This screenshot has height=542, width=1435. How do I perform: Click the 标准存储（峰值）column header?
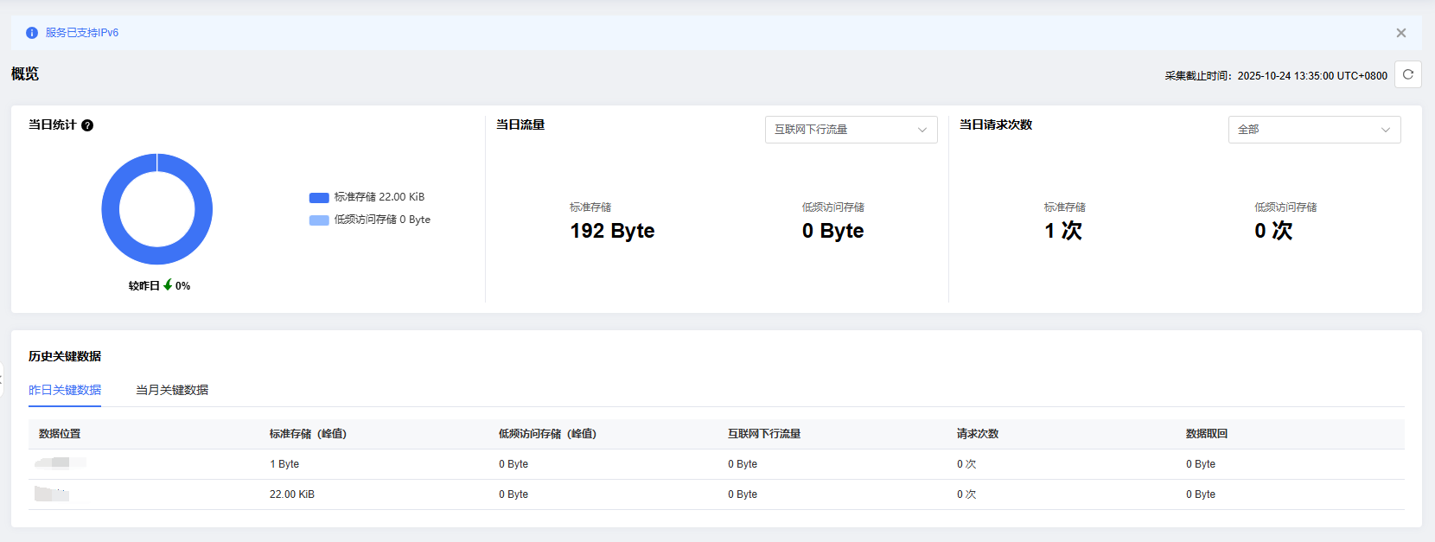pyautogui.click(x=308, y=434)
